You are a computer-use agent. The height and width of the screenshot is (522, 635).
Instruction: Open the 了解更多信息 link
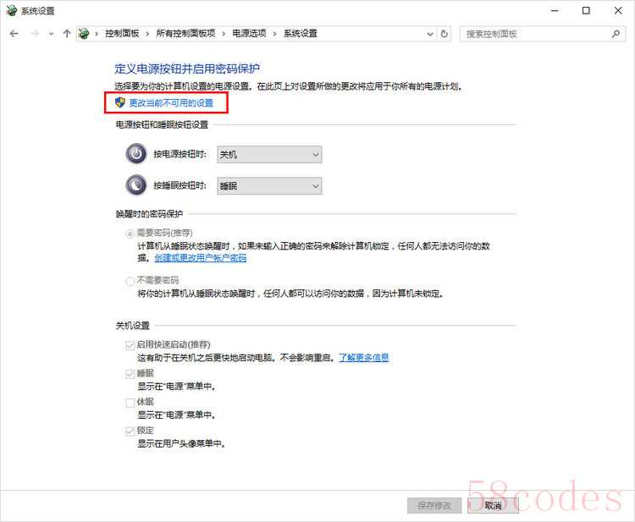click(x=364, y=358)
